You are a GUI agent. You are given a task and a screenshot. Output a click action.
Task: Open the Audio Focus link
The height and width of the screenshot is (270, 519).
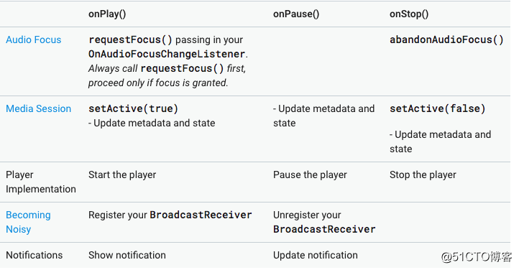pyautogui.click(x=34, y=40)
